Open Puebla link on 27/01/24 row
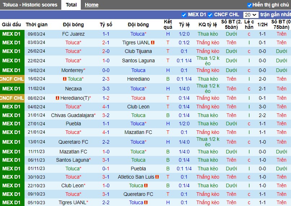The height and width of the screenshot is (206, 291). pos(73,124)
